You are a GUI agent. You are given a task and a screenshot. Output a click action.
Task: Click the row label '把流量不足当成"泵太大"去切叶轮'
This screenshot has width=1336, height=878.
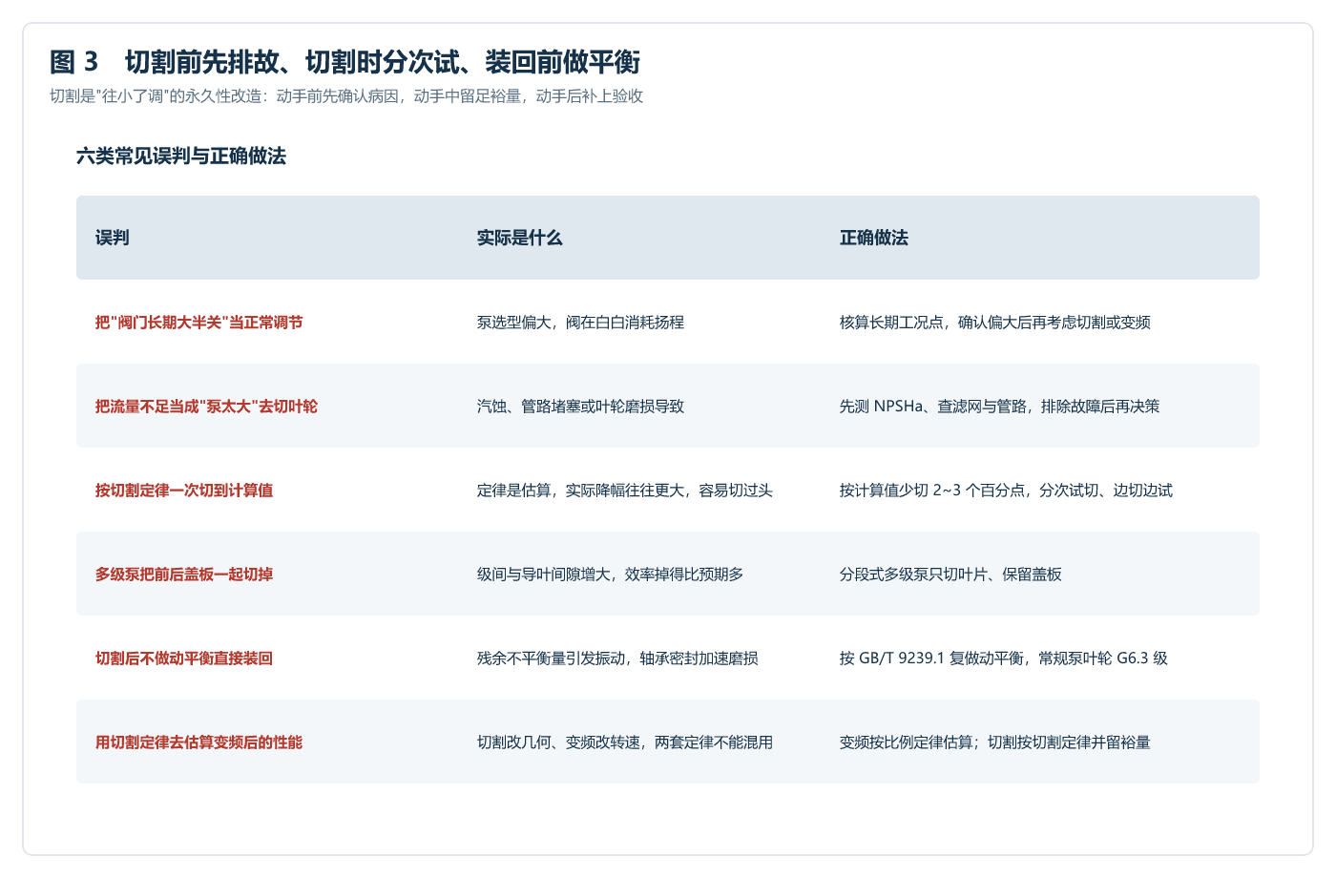206,407
